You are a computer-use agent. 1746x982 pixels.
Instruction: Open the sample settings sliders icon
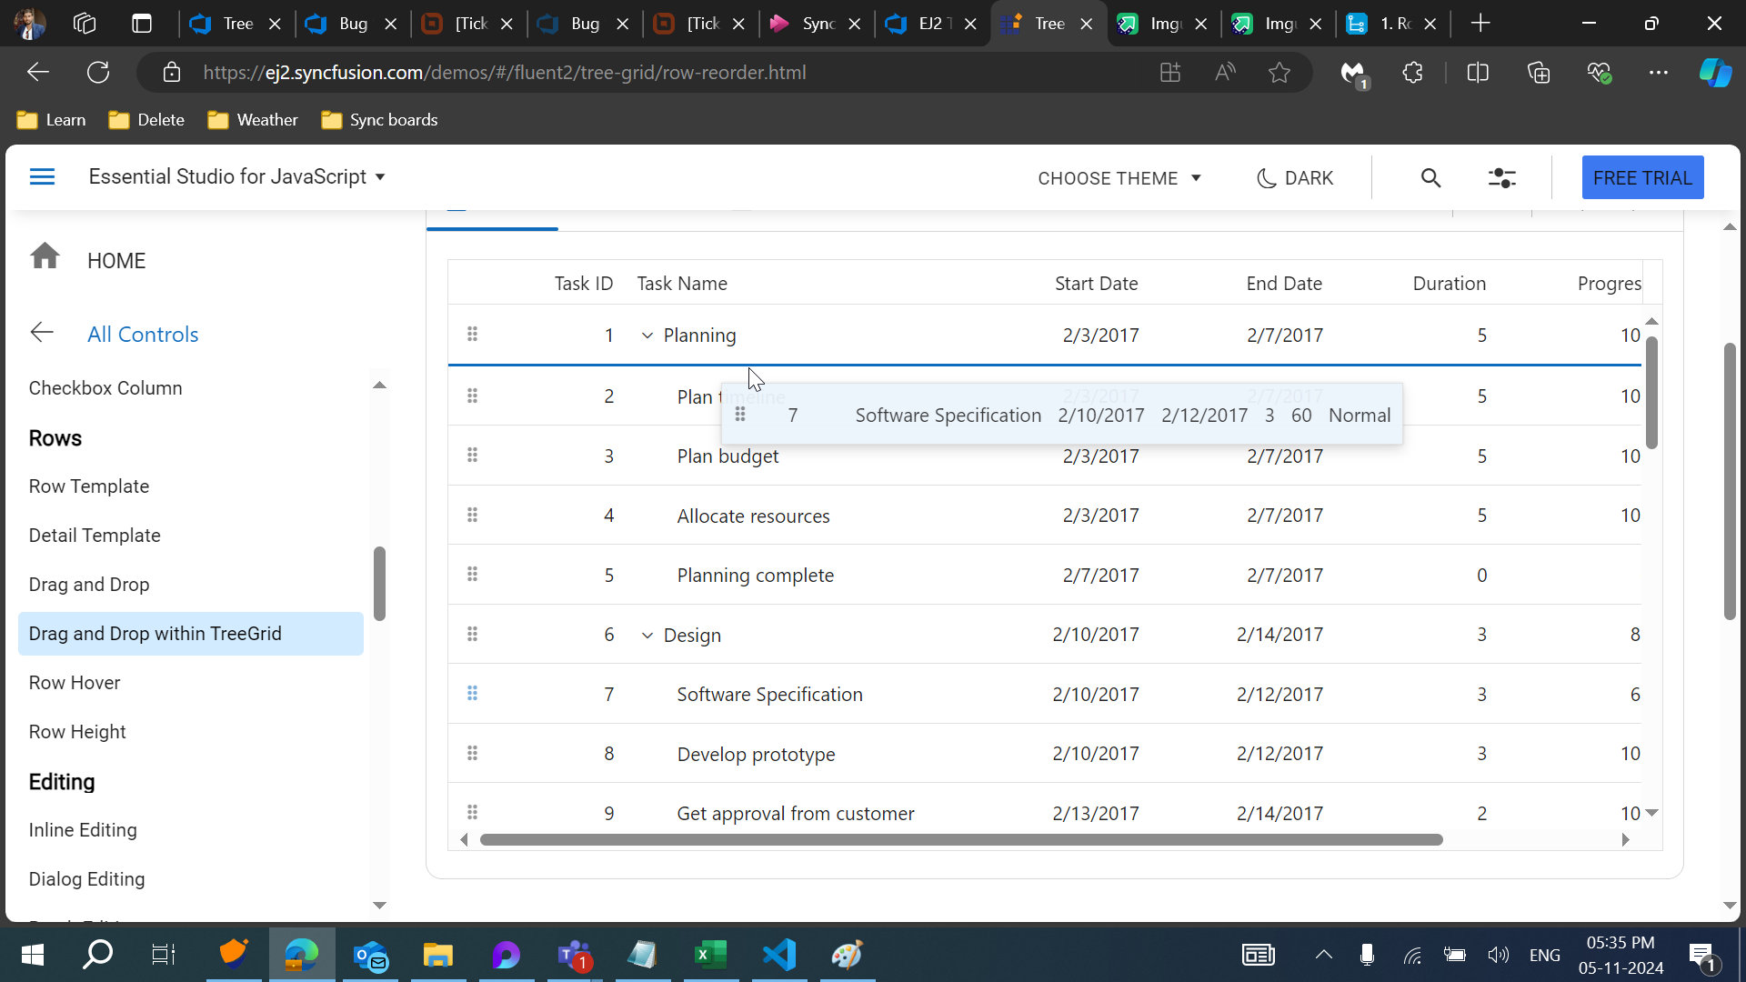(x=1501, y=178)
